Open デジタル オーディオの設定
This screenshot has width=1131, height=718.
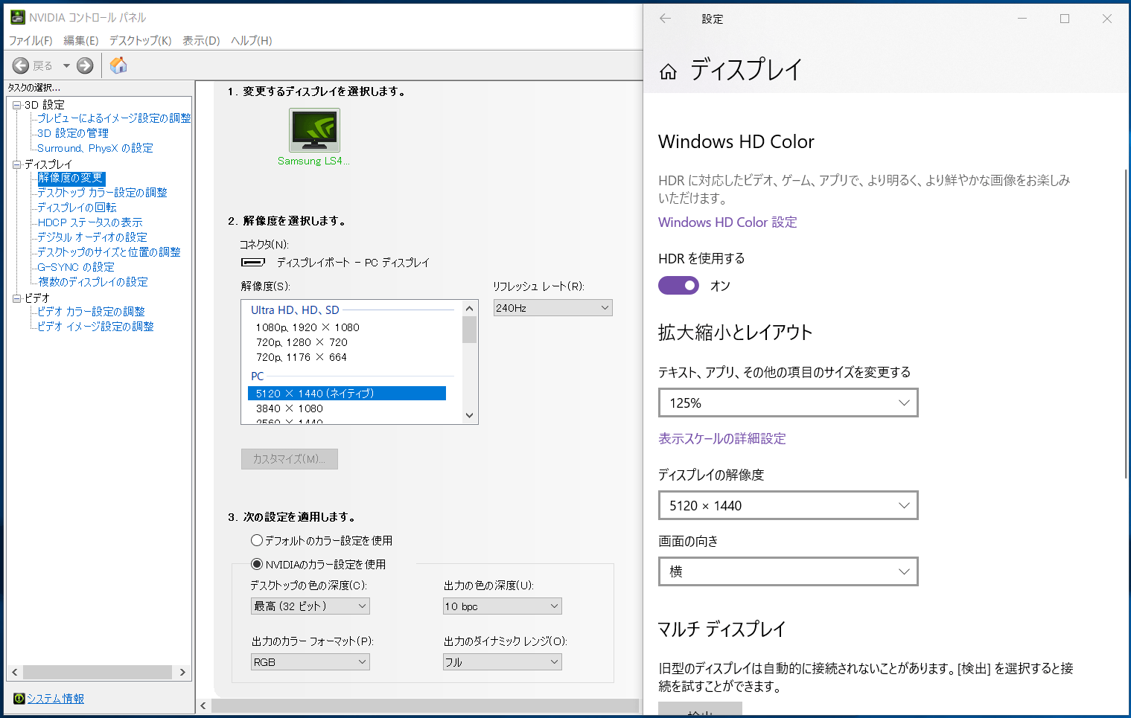[x=92, y=237]
